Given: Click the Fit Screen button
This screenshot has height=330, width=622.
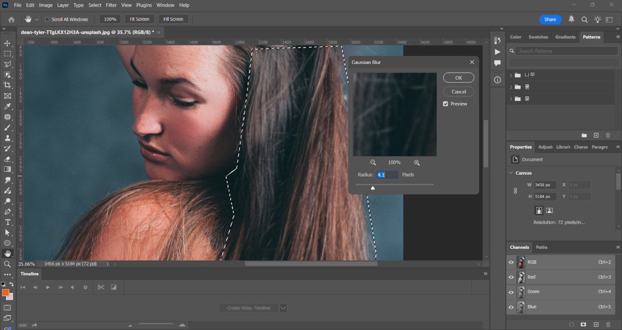Looking at the screenshot, I should coord(139,19).
